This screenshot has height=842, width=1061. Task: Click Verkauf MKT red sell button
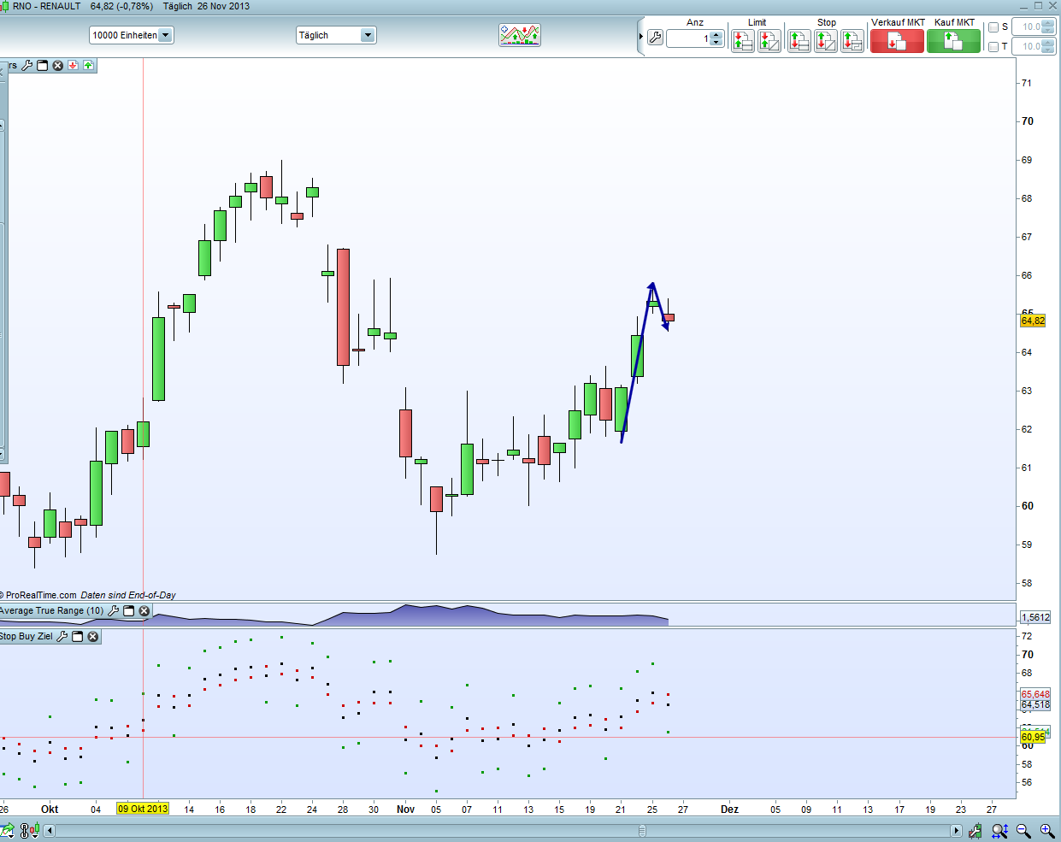(897, 41)
